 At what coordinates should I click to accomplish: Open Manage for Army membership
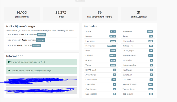pyautogui.click(x=40, y=40)
